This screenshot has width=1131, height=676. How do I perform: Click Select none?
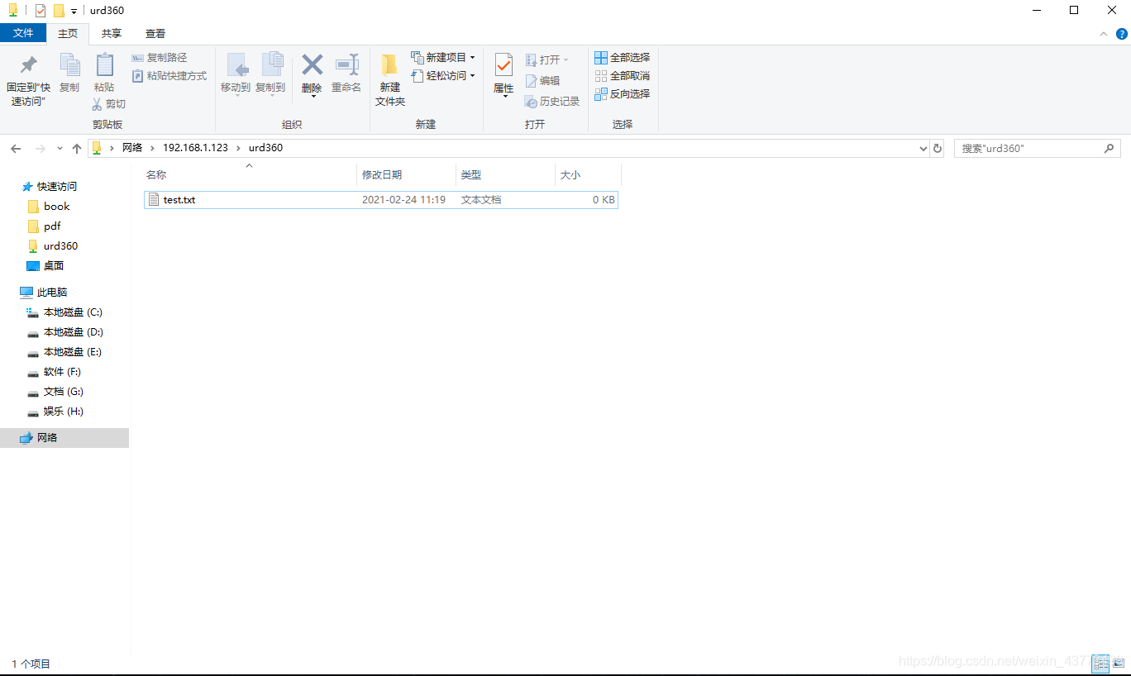[x=623, y=76]
